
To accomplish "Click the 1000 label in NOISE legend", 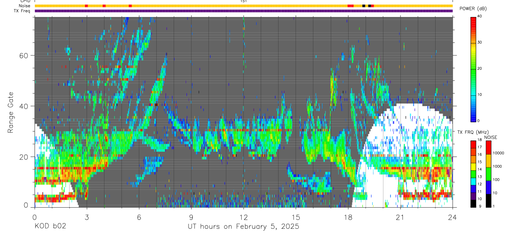I will coord(498,166).
